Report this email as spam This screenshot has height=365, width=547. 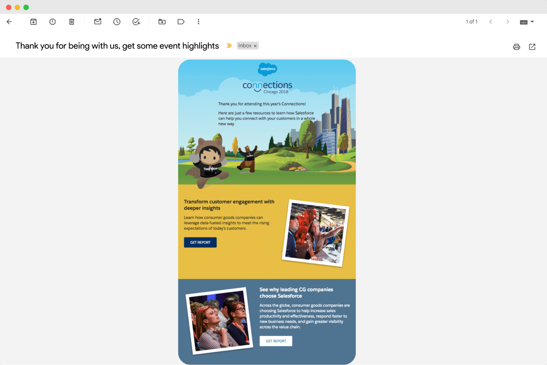tap(53, 22)
